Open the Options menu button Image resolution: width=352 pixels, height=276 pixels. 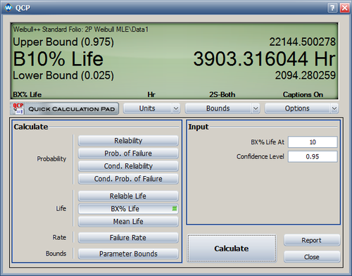(x=297, y=108)
